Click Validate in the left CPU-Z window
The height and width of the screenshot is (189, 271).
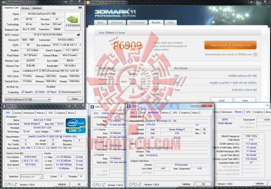tap(62, 184)
